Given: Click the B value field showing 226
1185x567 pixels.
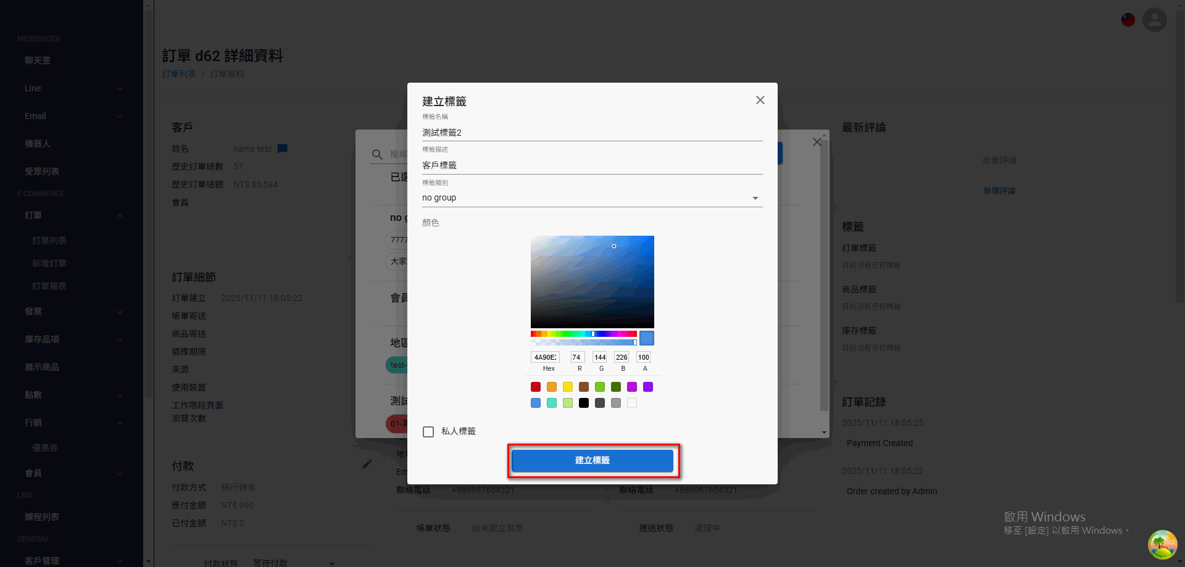Looking at the screenshot, I should (x=622, y=357).
